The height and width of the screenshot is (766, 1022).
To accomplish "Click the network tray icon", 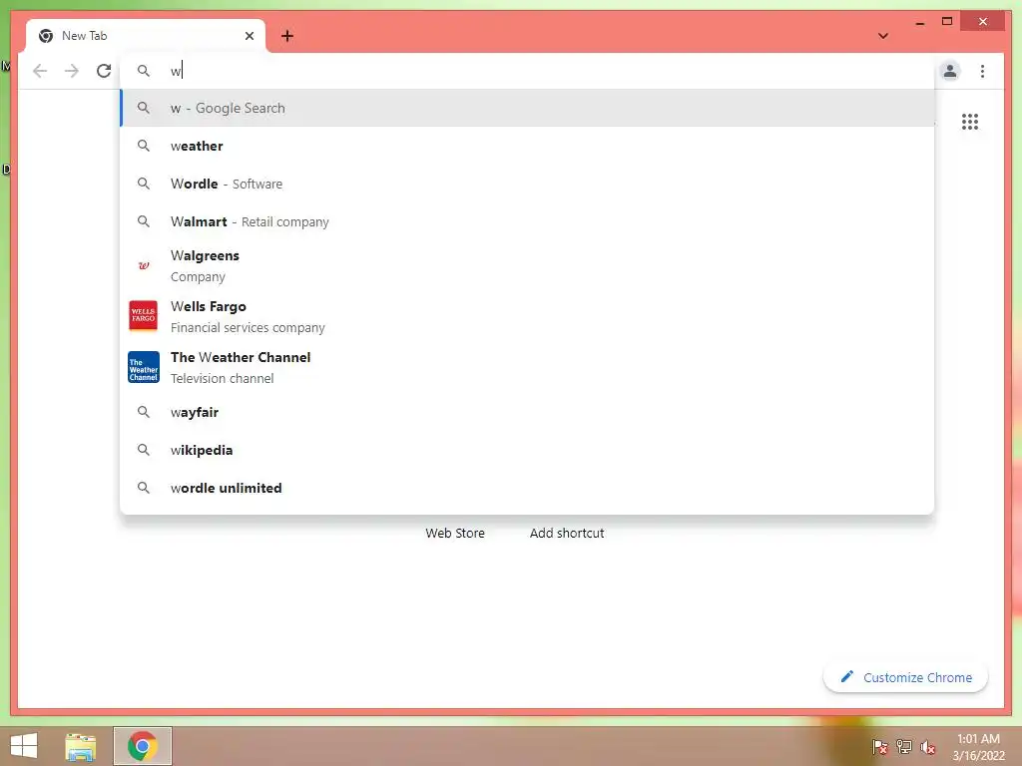I will tap(904, 746).
